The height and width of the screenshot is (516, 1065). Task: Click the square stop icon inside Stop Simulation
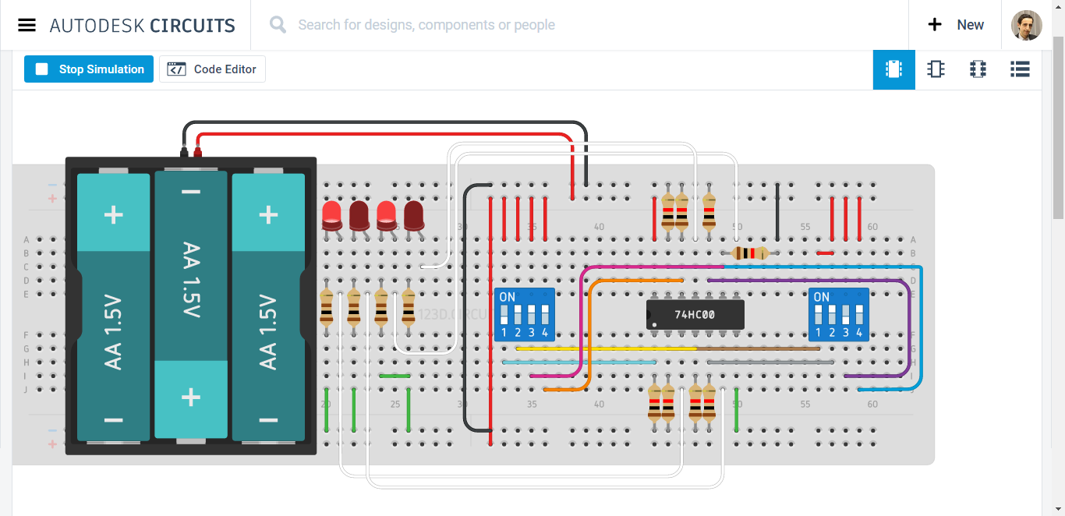pyautogui.click(x=42, y=69)
